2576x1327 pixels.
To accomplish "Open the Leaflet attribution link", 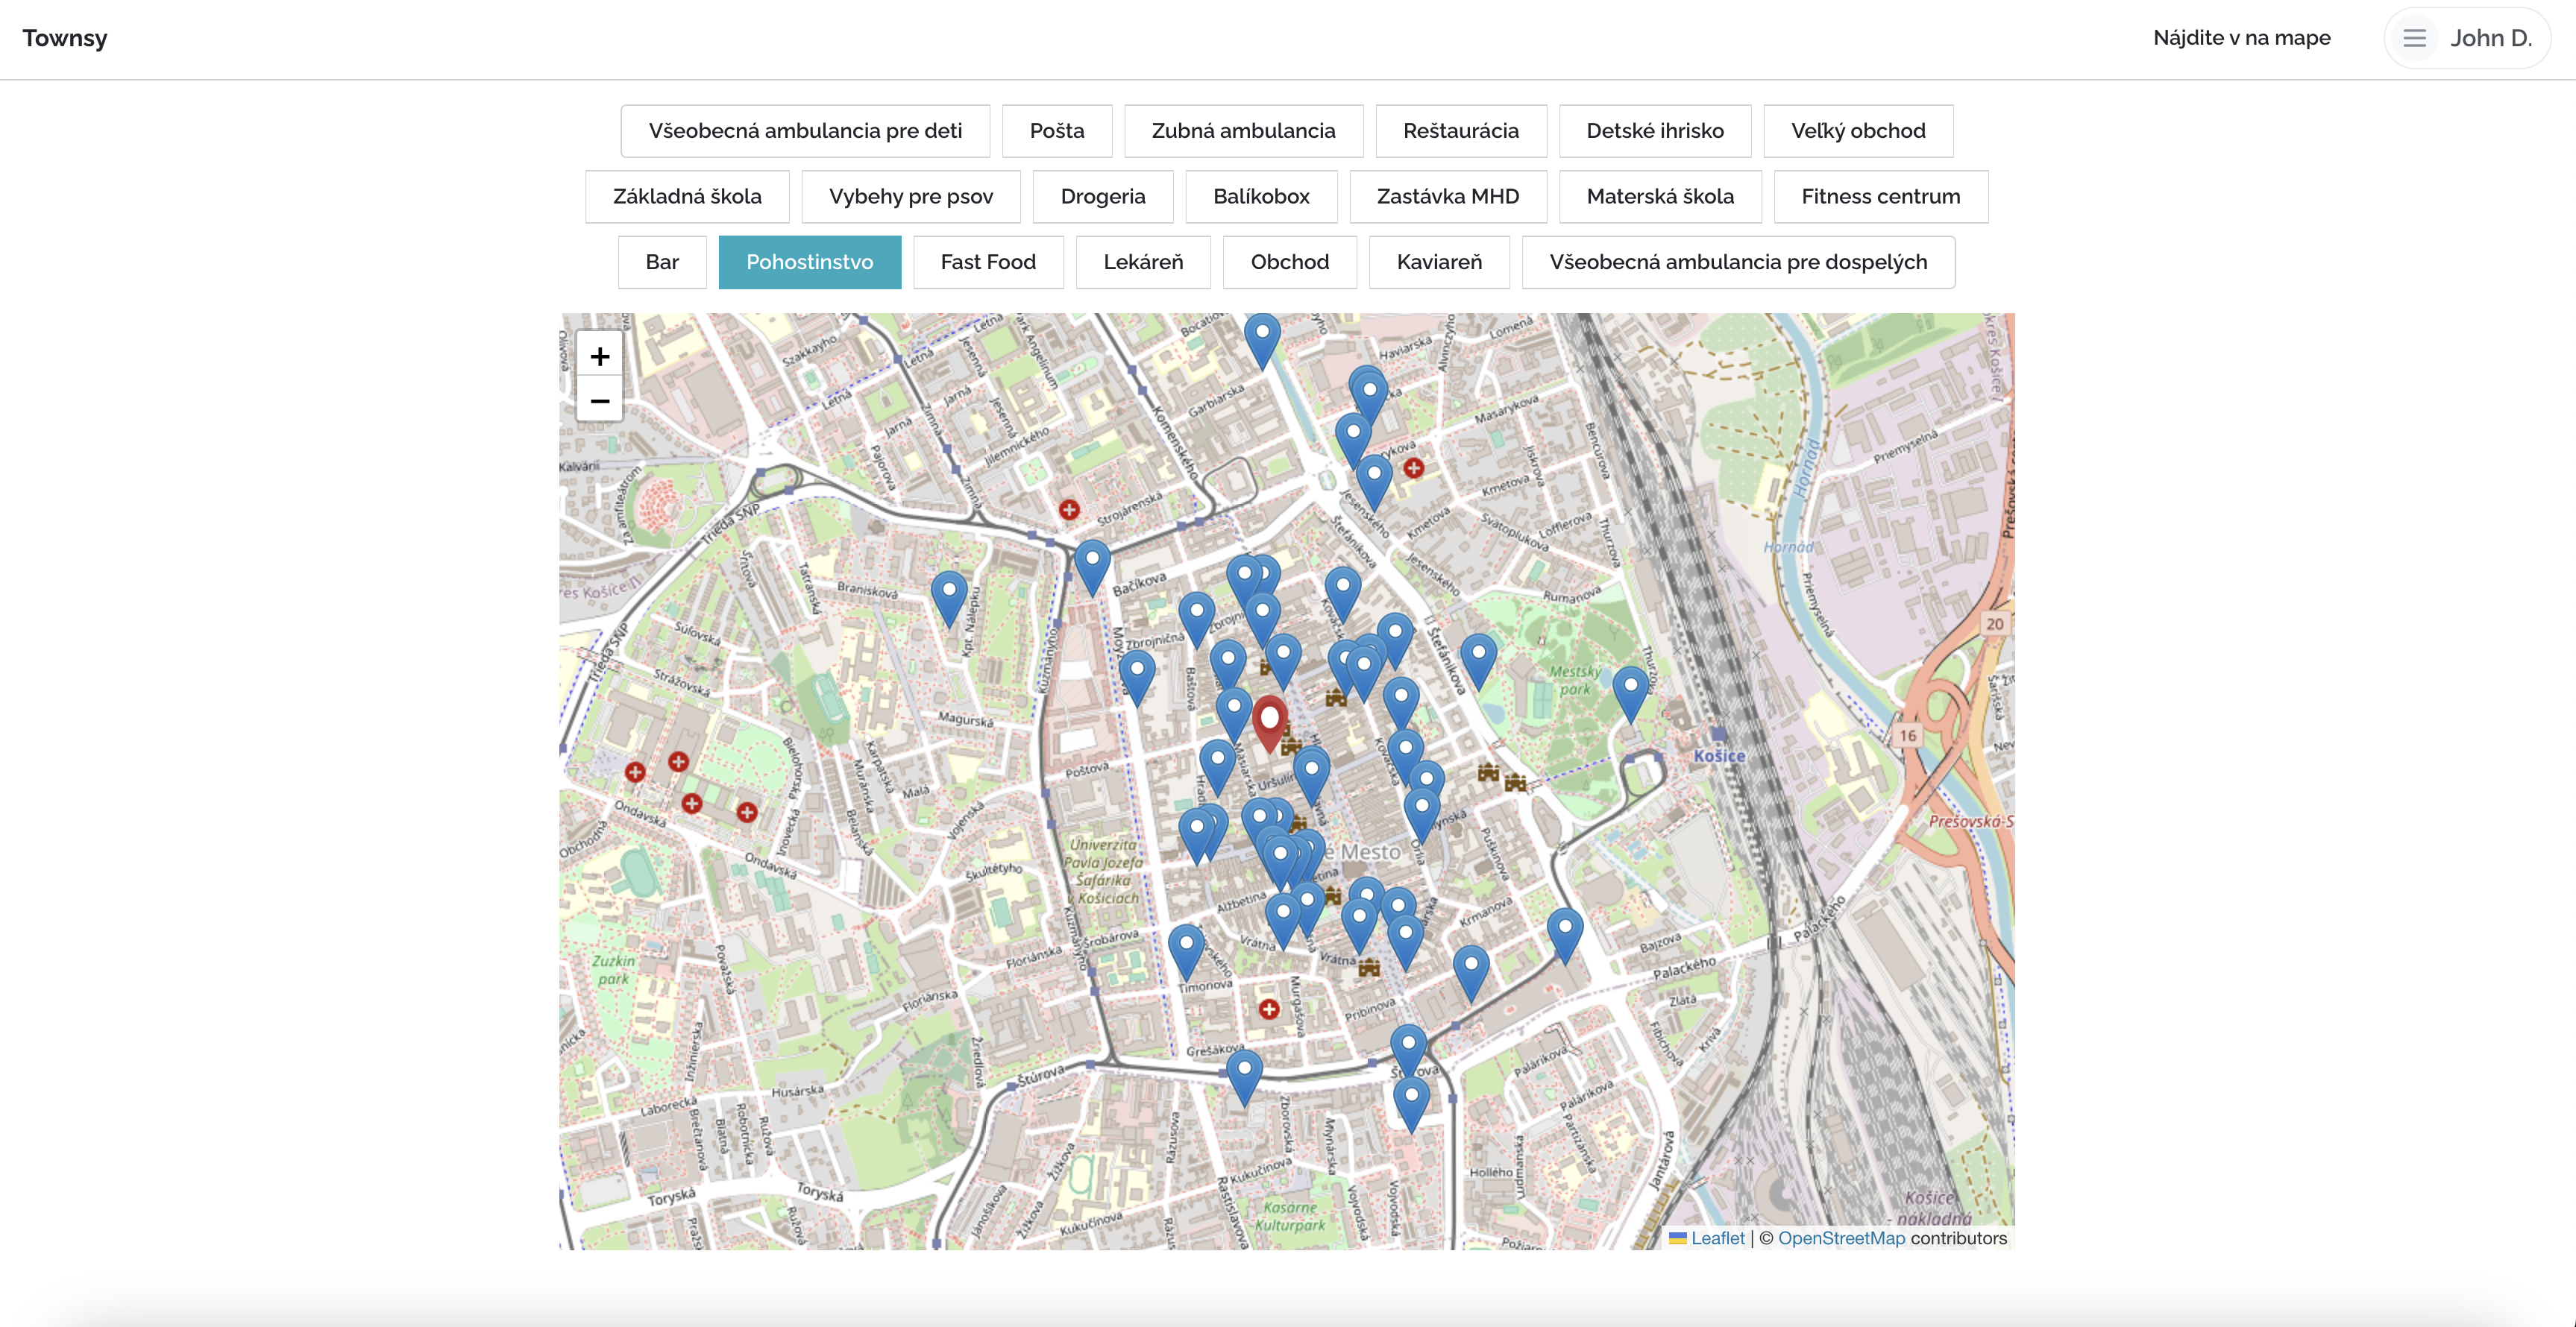I will tap(1716, 1238).
